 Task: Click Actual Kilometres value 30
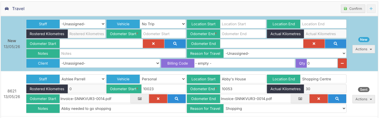[x=325, y=89]
